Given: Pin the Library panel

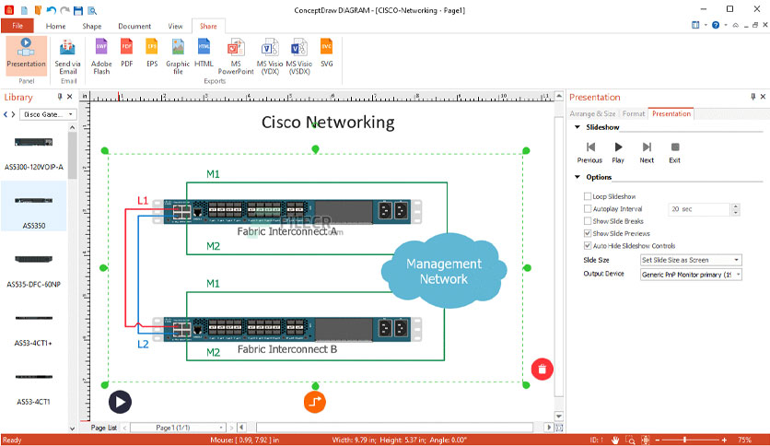Looking at the screenshot, I should (60, 97).
